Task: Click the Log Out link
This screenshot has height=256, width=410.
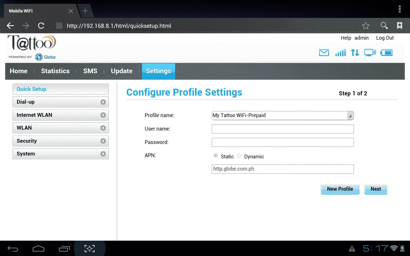Action: pos(385,38)
